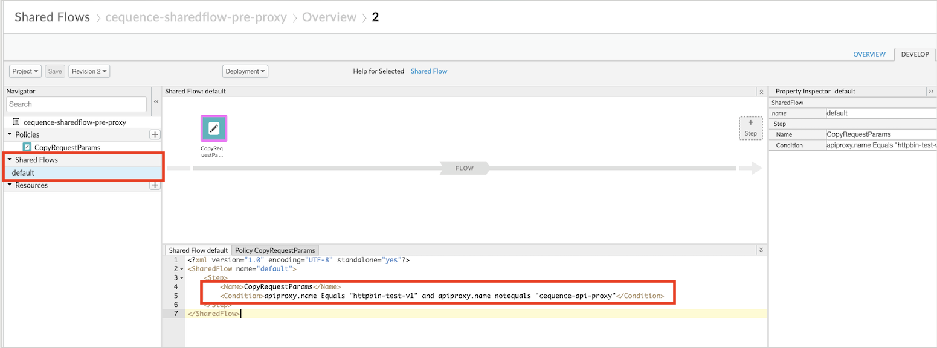
Task: Add a new flow Step
Action: coord(750,128)
